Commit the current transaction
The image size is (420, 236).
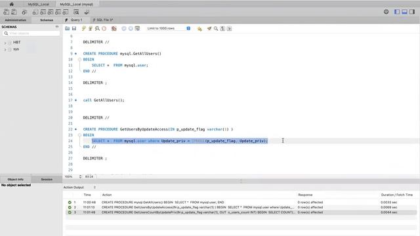(x=124, y=28)
